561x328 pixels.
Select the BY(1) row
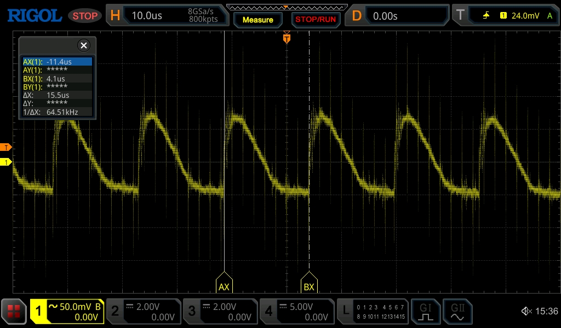[x=57, y=87]
